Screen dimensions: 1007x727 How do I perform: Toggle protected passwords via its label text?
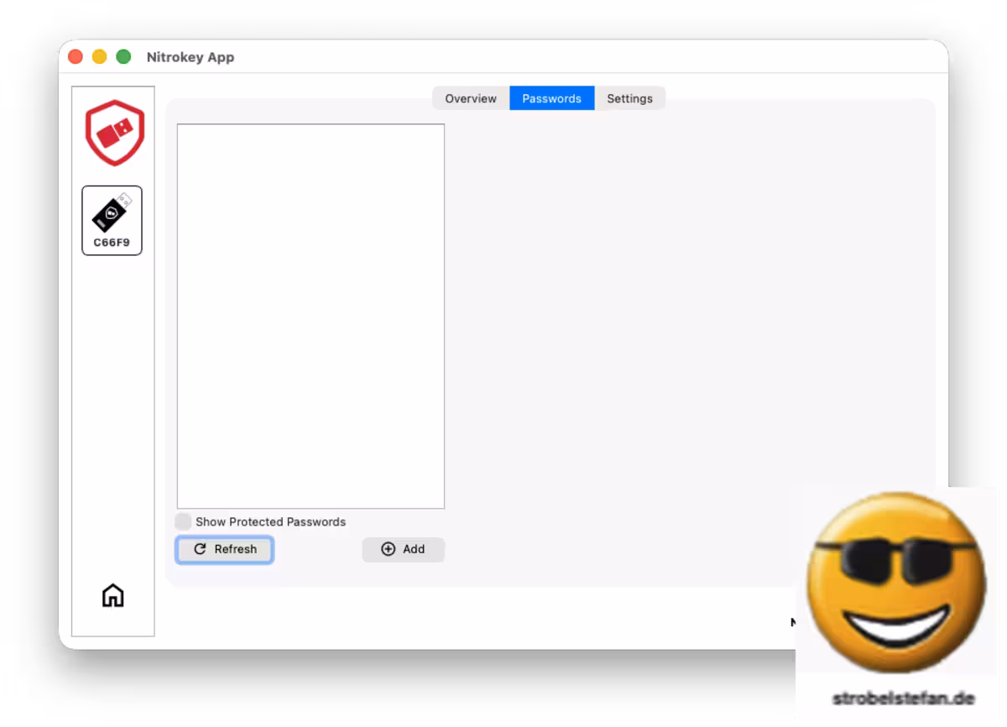[x=269, y=521]
